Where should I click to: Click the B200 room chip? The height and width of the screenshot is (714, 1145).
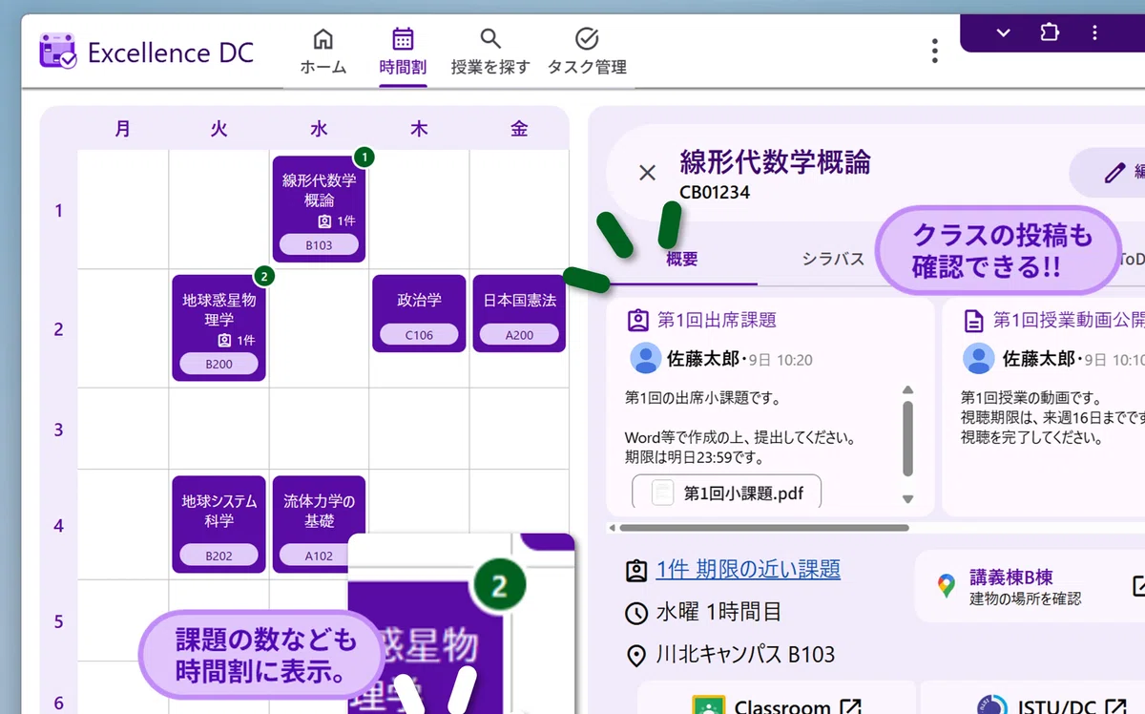coord(219,364)
